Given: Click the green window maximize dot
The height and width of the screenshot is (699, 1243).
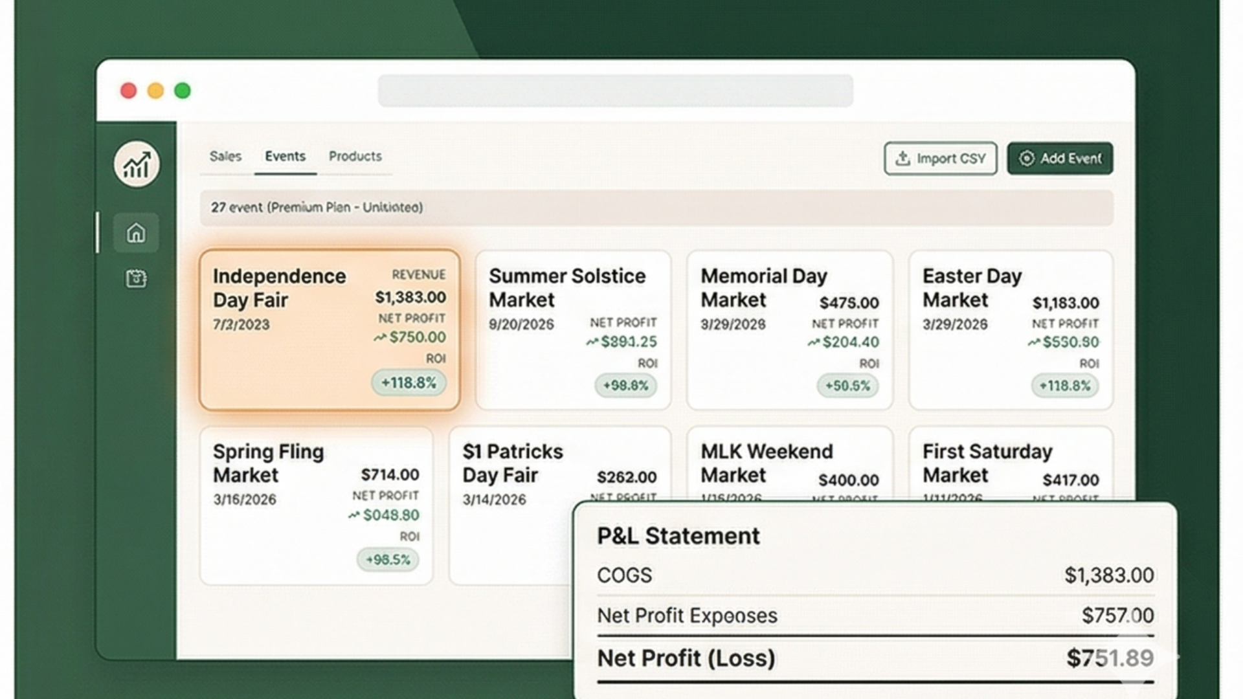Looking at the screenshot, I should coord(183,91).
